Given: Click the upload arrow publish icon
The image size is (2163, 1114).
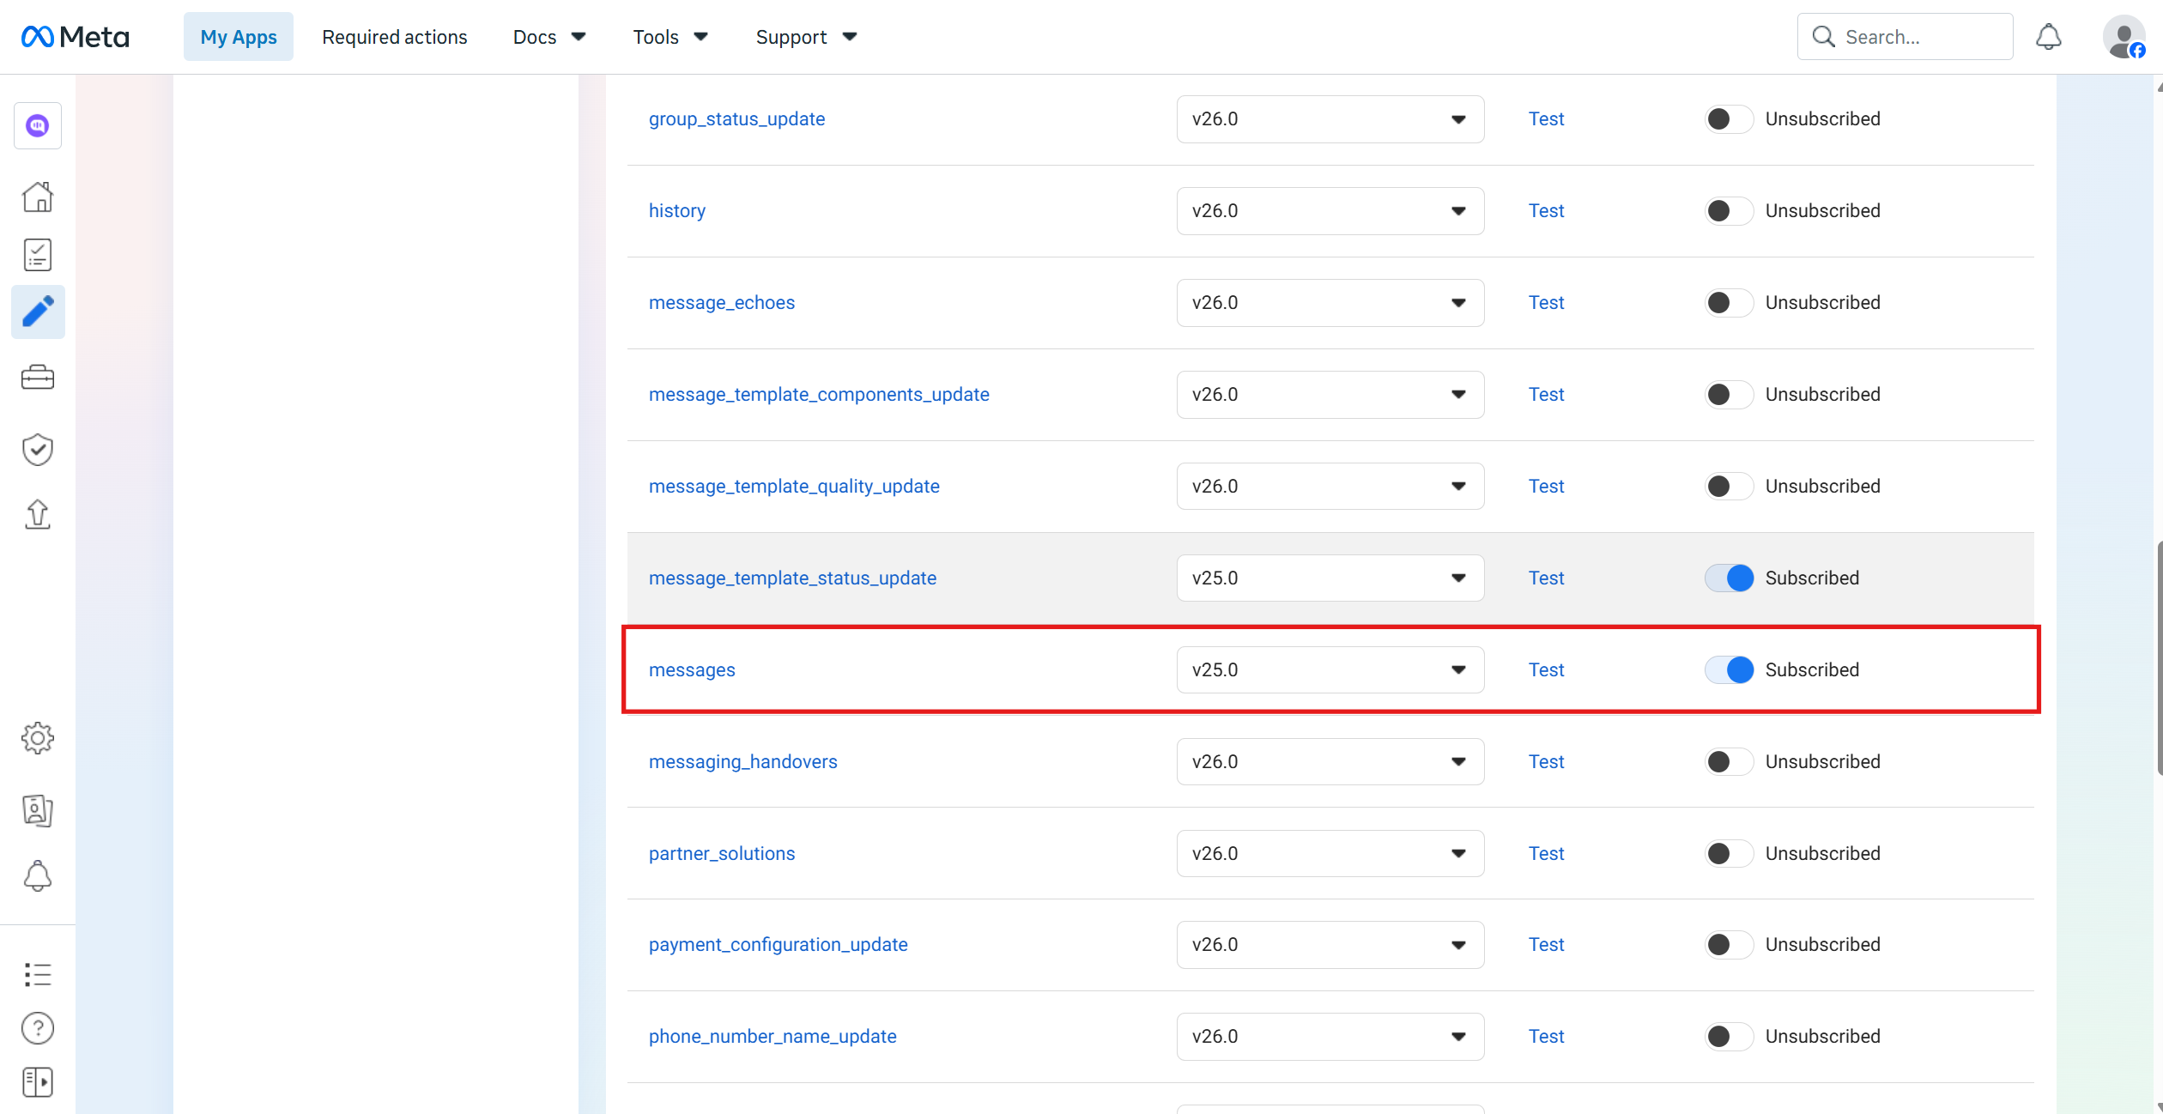Looking at the screenshot, I should coord(38,514).
